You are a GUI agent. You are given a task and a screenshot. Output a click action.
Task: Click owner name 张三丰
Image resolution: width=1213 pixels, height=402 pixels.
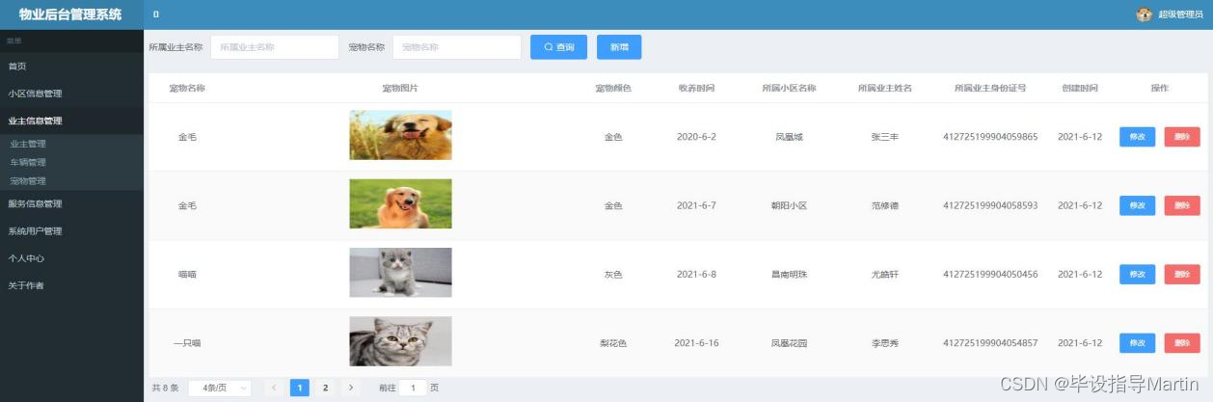[884, 137]
